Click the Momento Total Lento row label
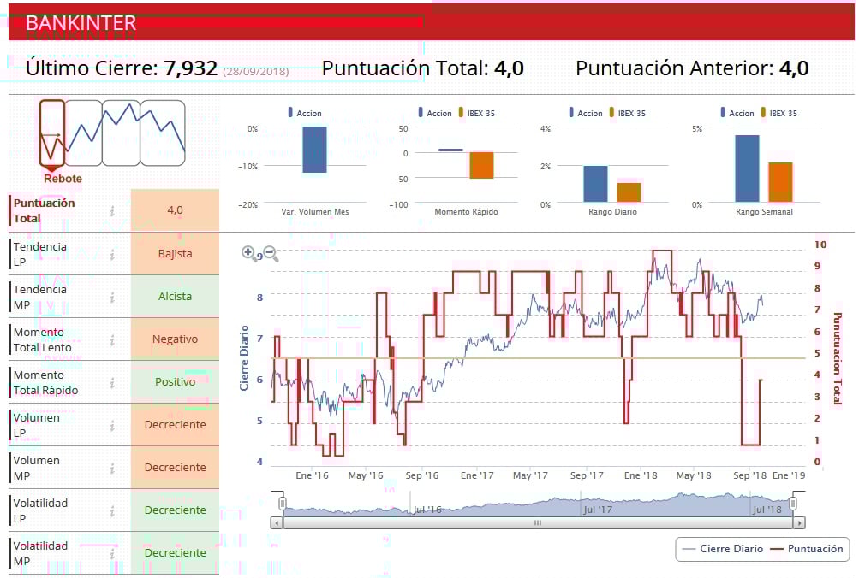Image resolution: width=859 pixels, height=578 pixels. 42,339
